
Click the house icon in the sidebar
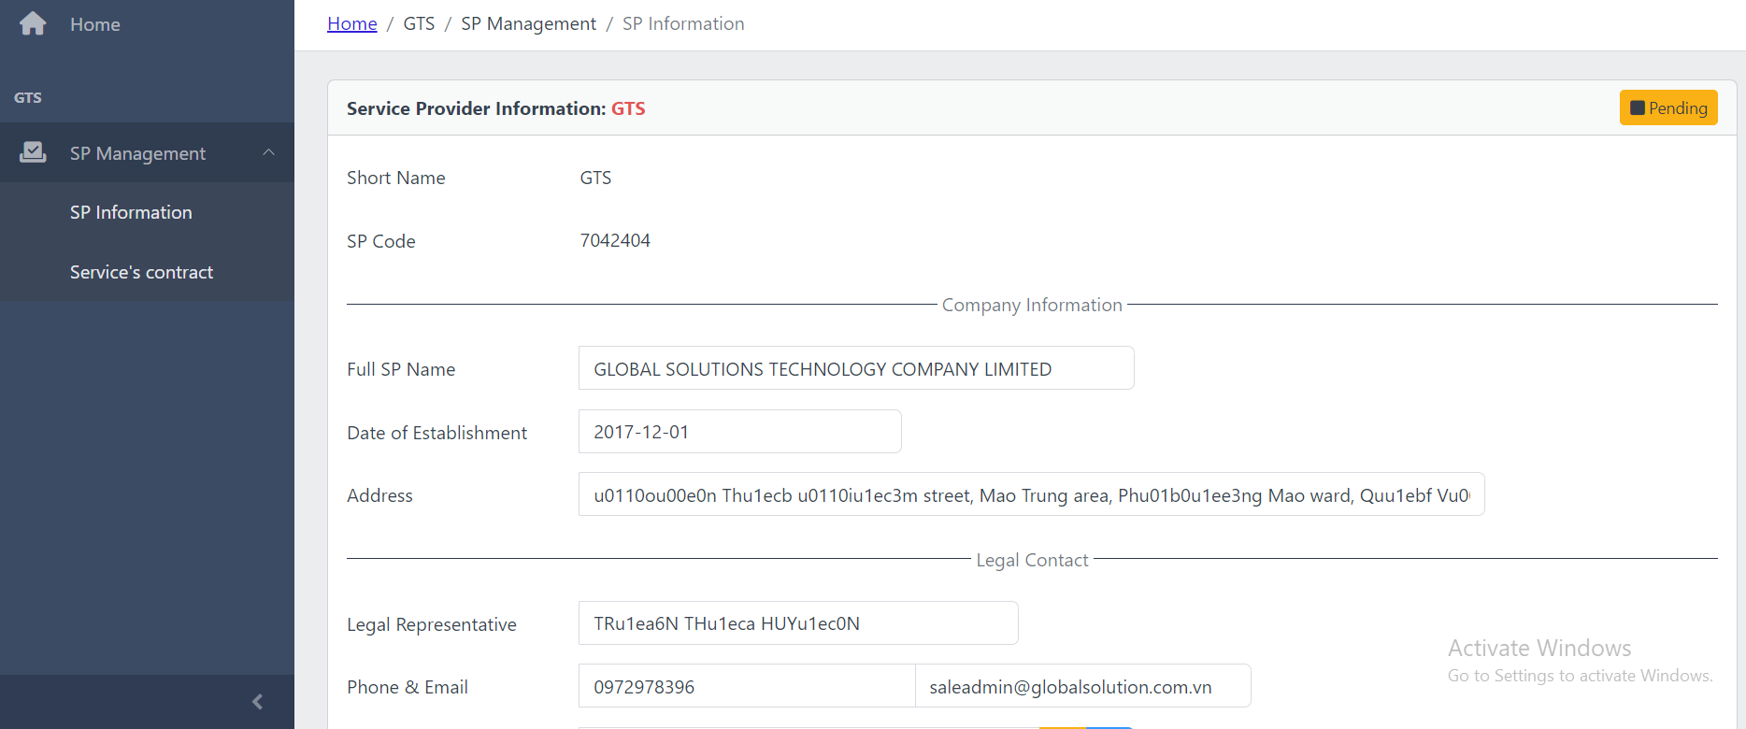click(33, 23)
